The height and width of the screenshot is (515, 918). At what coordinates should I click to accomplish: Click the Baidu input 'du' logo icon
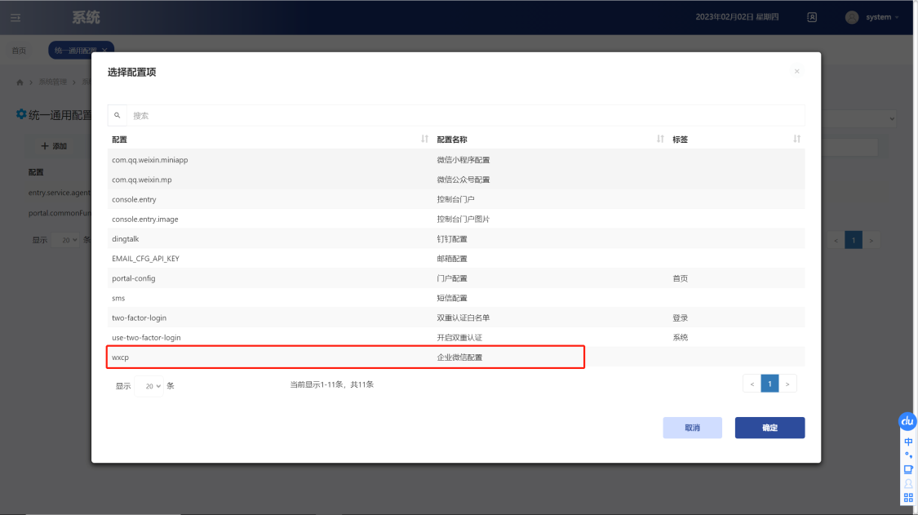click(907, 421)
